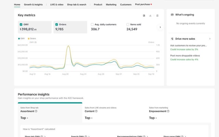Open the Empowerment help info icon

168,111
